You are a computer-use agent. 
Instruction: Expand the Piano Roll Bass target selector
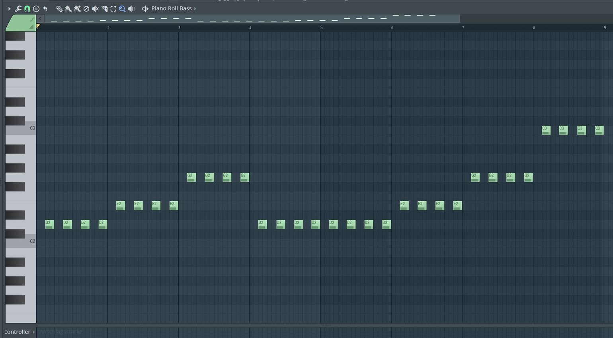[x=195, y=9]
